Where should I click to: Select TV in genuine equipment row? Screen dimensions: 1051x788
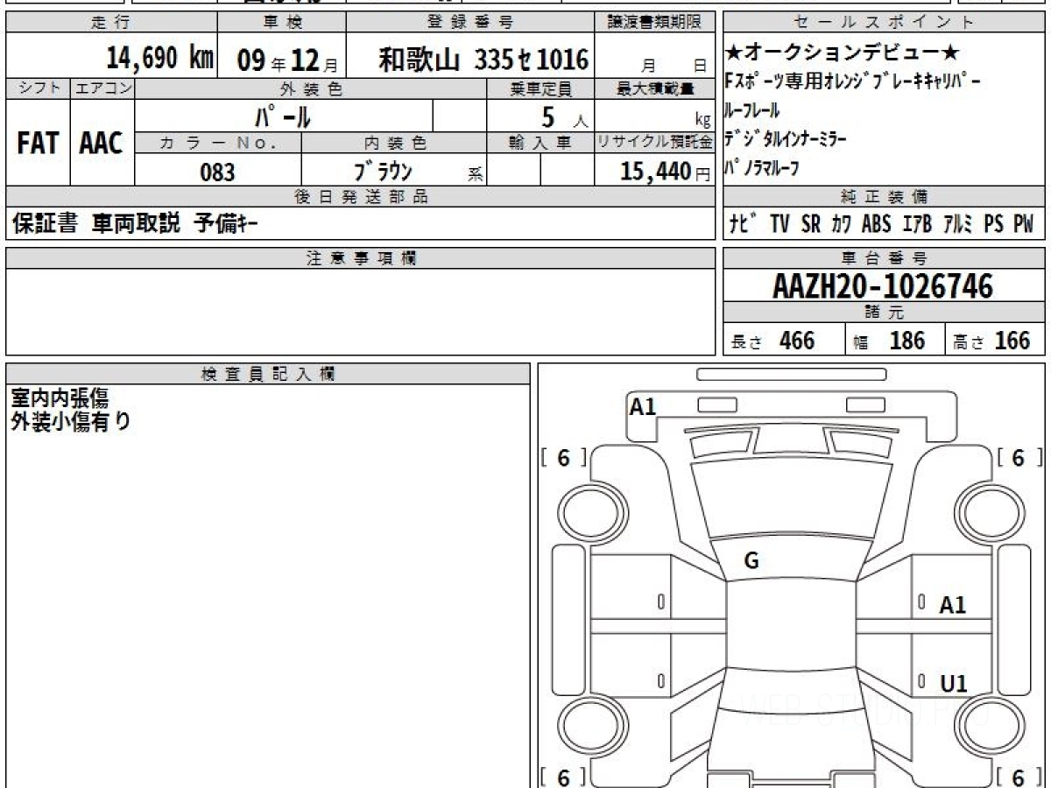coord(779,224)
